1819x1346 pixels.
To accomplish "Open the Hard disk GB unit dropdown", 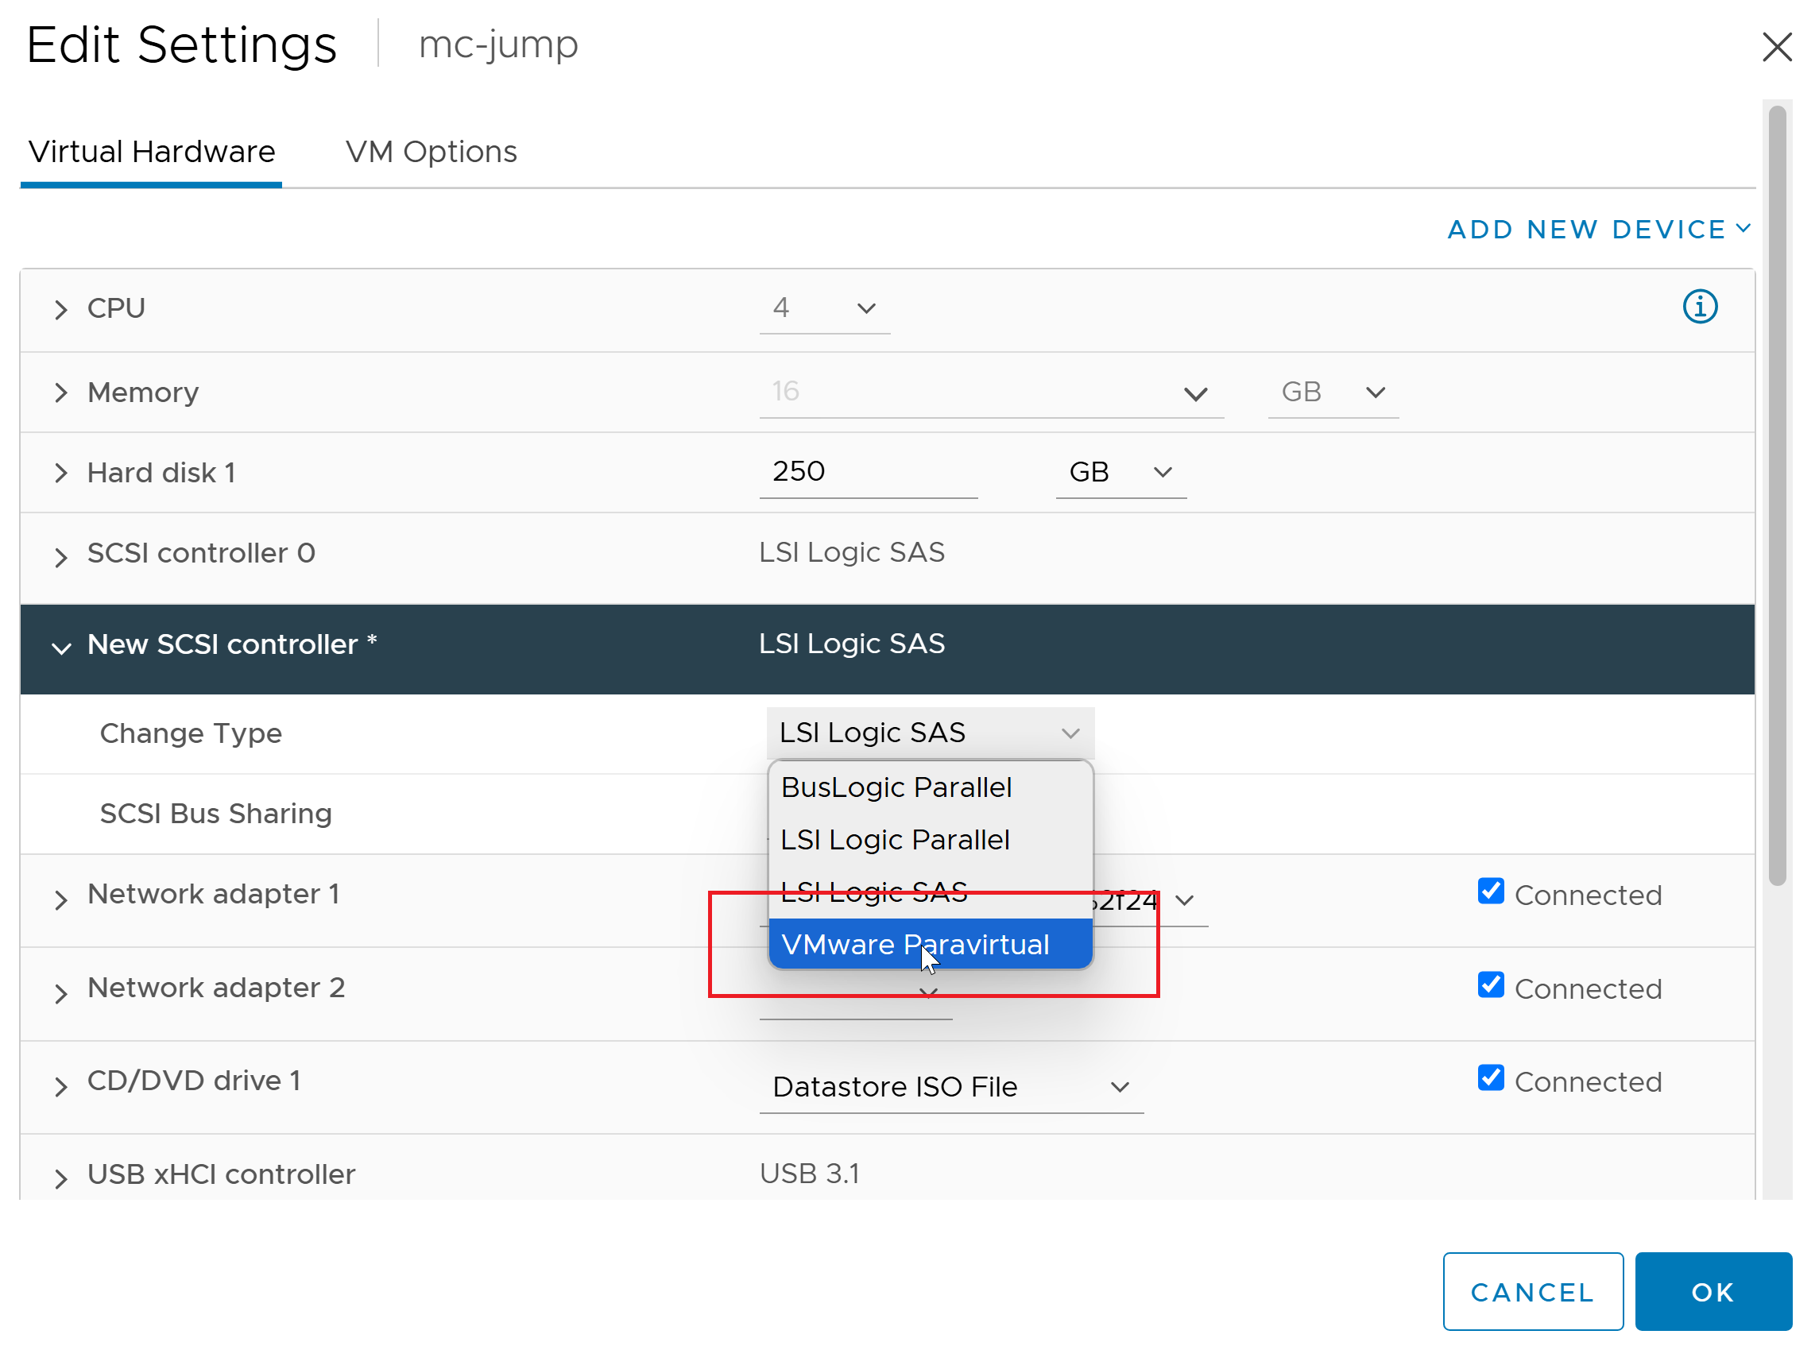I will point(1120,473).
